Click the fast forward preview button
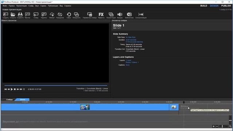 pos(18,89)
